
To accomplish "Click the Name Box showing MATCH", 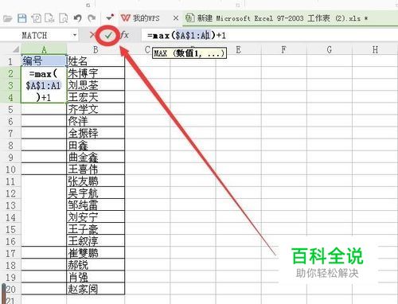I will 34,35.
